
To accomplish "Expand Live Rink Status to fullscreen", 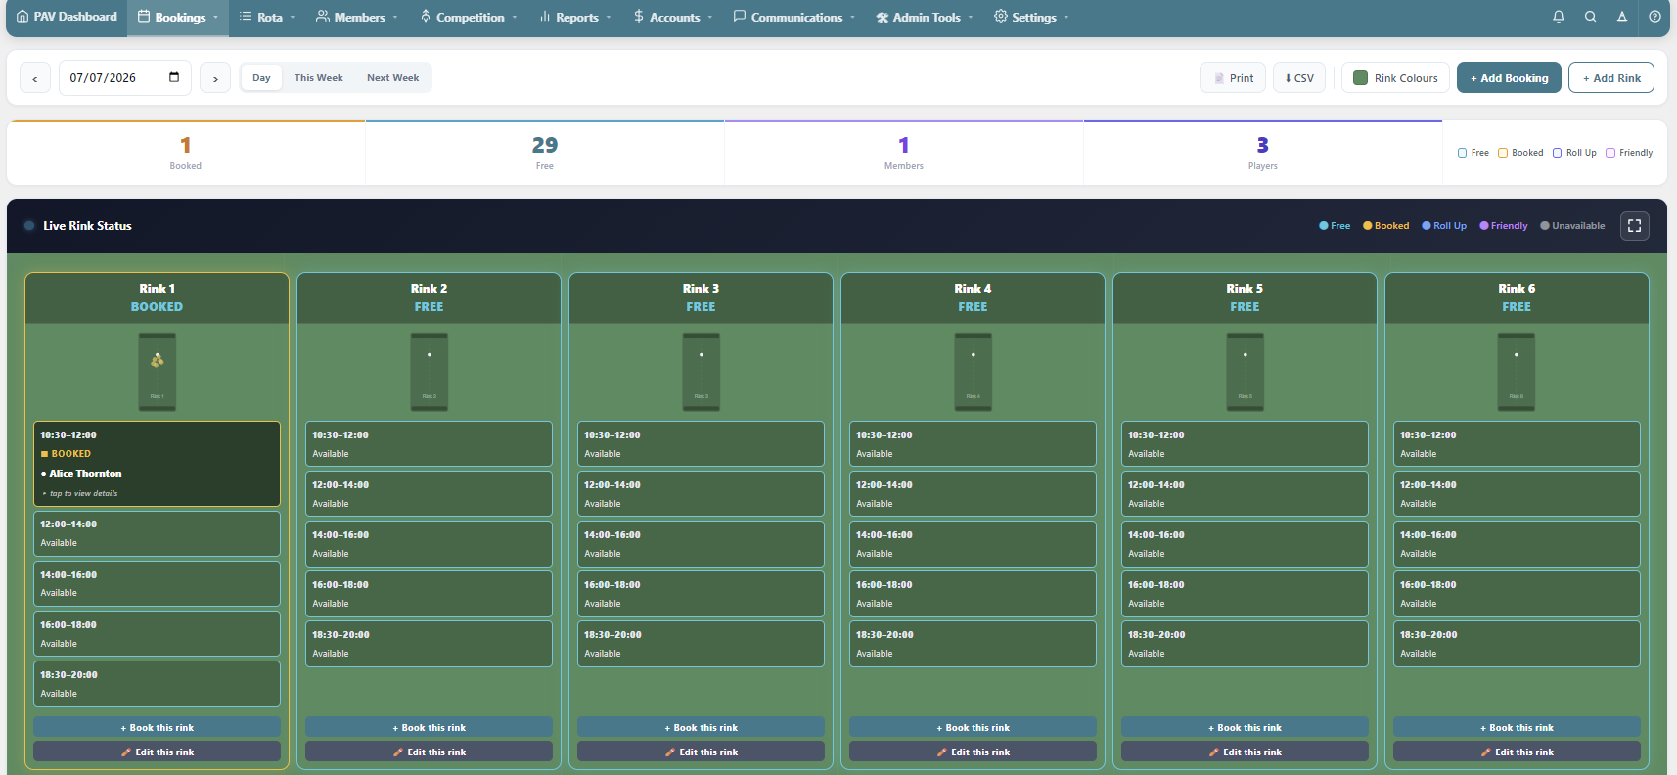I will click(1634, 226).
